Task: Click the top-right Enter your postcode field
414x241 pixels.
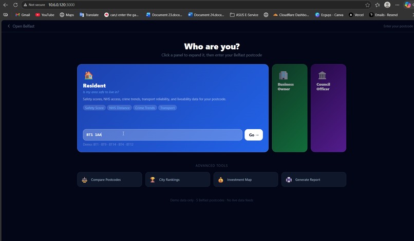Action: [398, 26]
